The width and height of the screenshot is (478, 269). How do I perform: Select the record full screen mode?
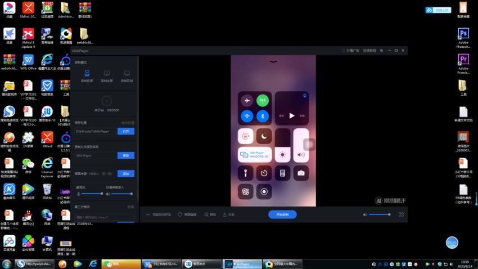107,75
